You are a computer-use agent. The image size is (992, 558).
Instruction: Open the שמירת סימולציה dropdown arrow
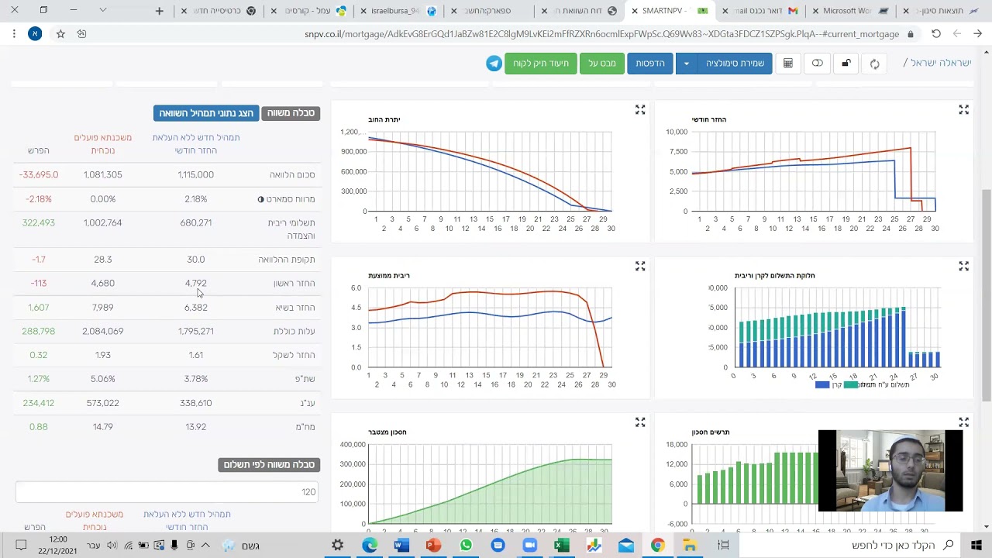pyautogui.click(x=686, y=64)
